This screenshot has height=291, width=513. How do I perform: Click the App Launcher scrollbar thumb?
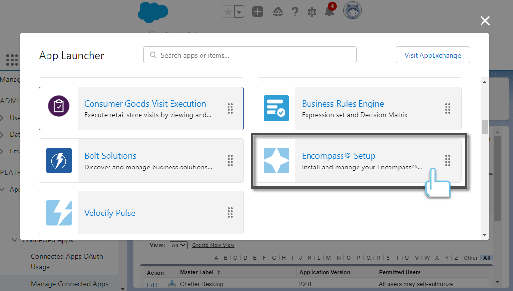click(485, 126)
